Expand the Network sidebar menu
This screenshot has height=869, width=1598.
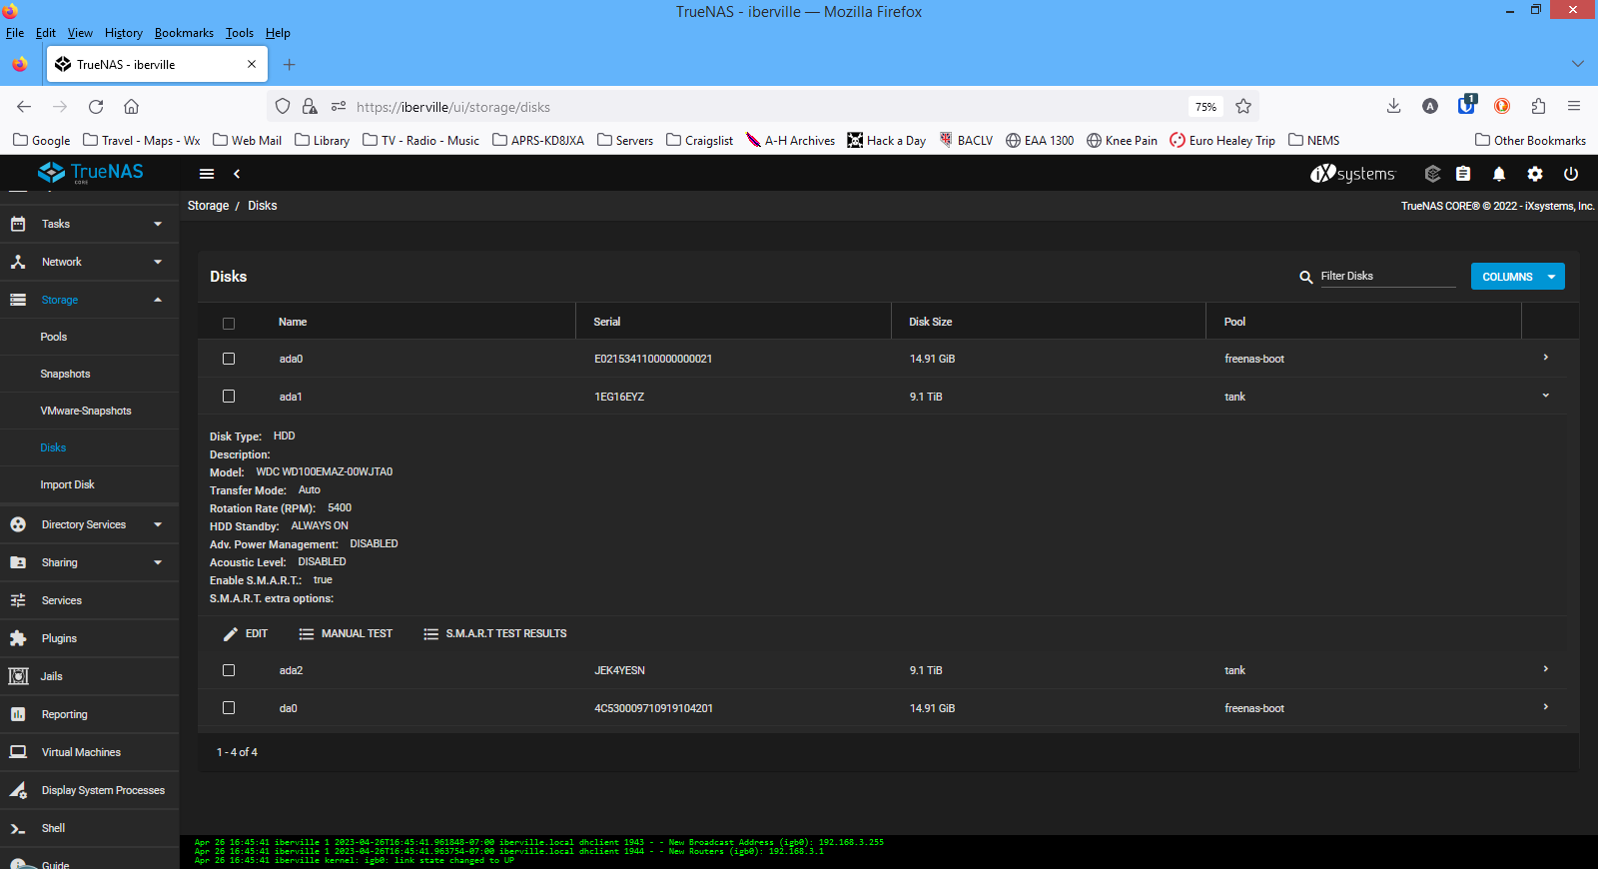pos(90,262)
